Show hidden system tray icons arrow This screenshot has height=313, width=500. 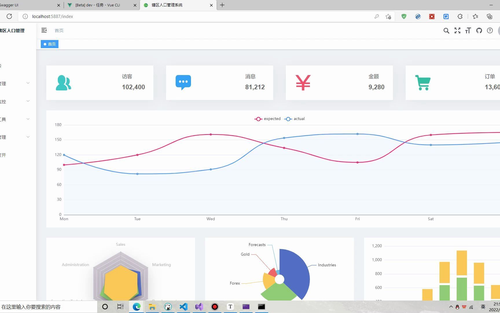tap(451, 307)
